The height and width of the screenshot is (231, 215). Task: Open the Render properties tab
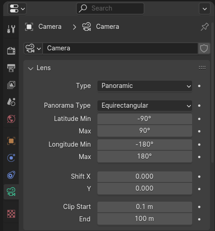pos(11,51)
